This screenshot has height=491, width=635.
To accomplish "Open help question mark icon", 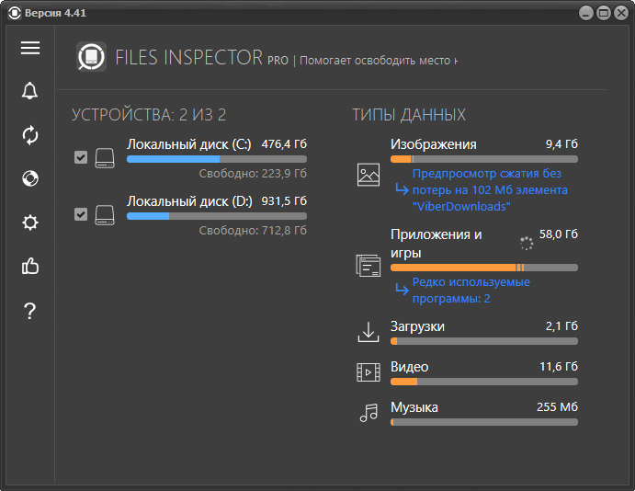I will [x=30, y=311].
